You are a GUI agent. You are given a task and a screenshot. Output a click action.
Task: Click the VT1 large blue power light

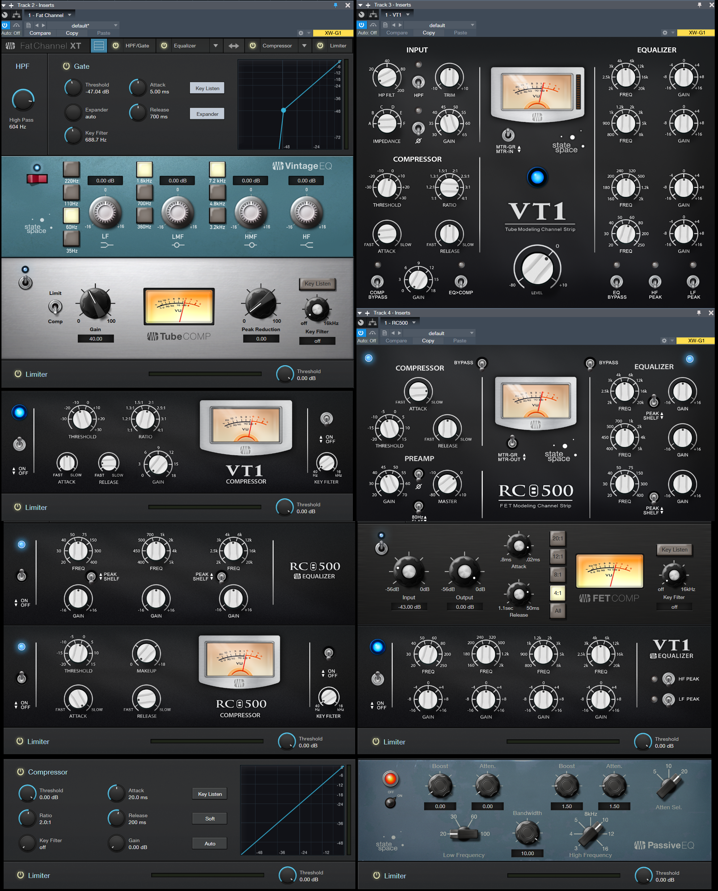click(537, 177)
